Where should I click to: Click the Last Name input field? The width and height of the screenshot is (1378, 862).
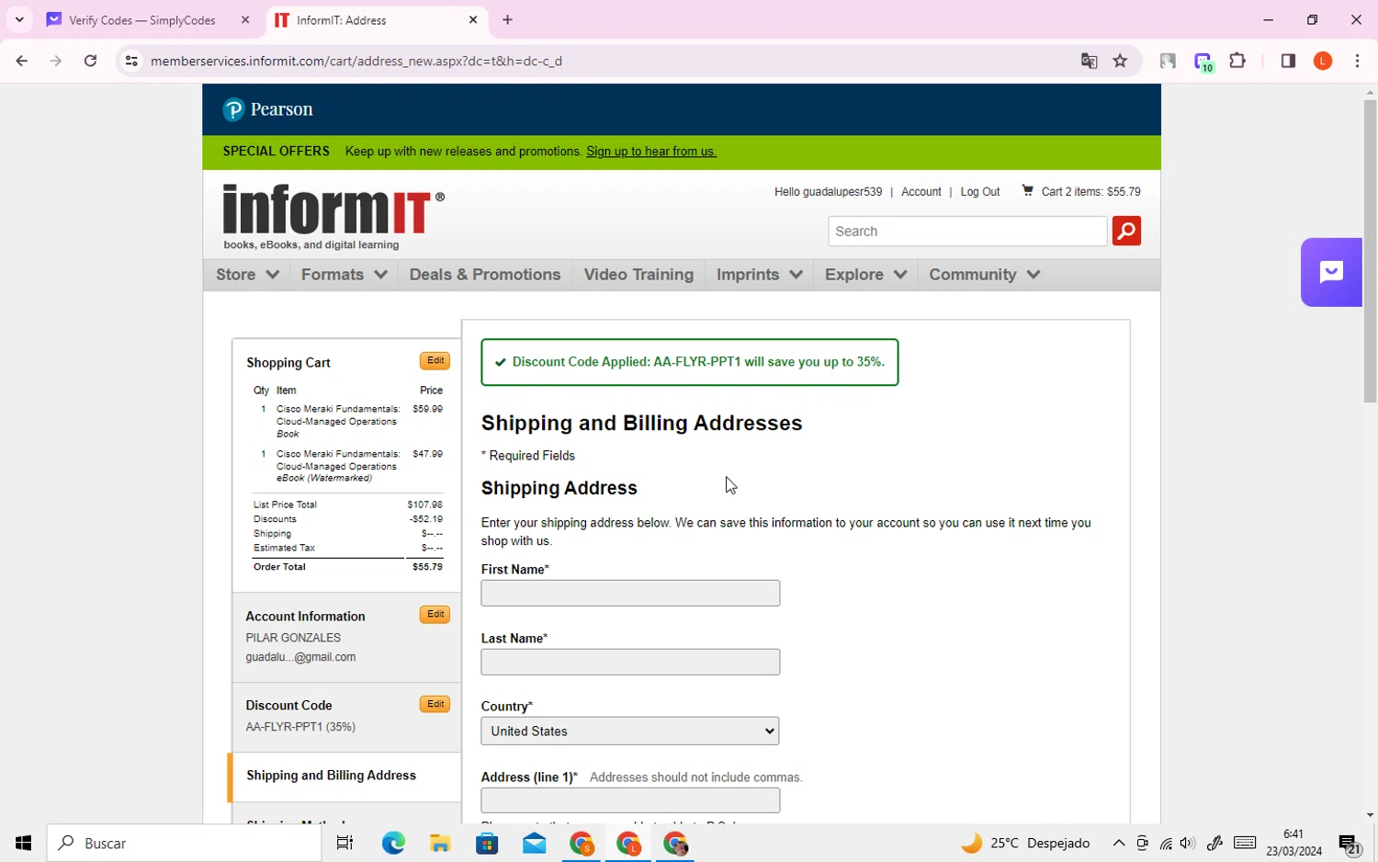click(630, 662)
